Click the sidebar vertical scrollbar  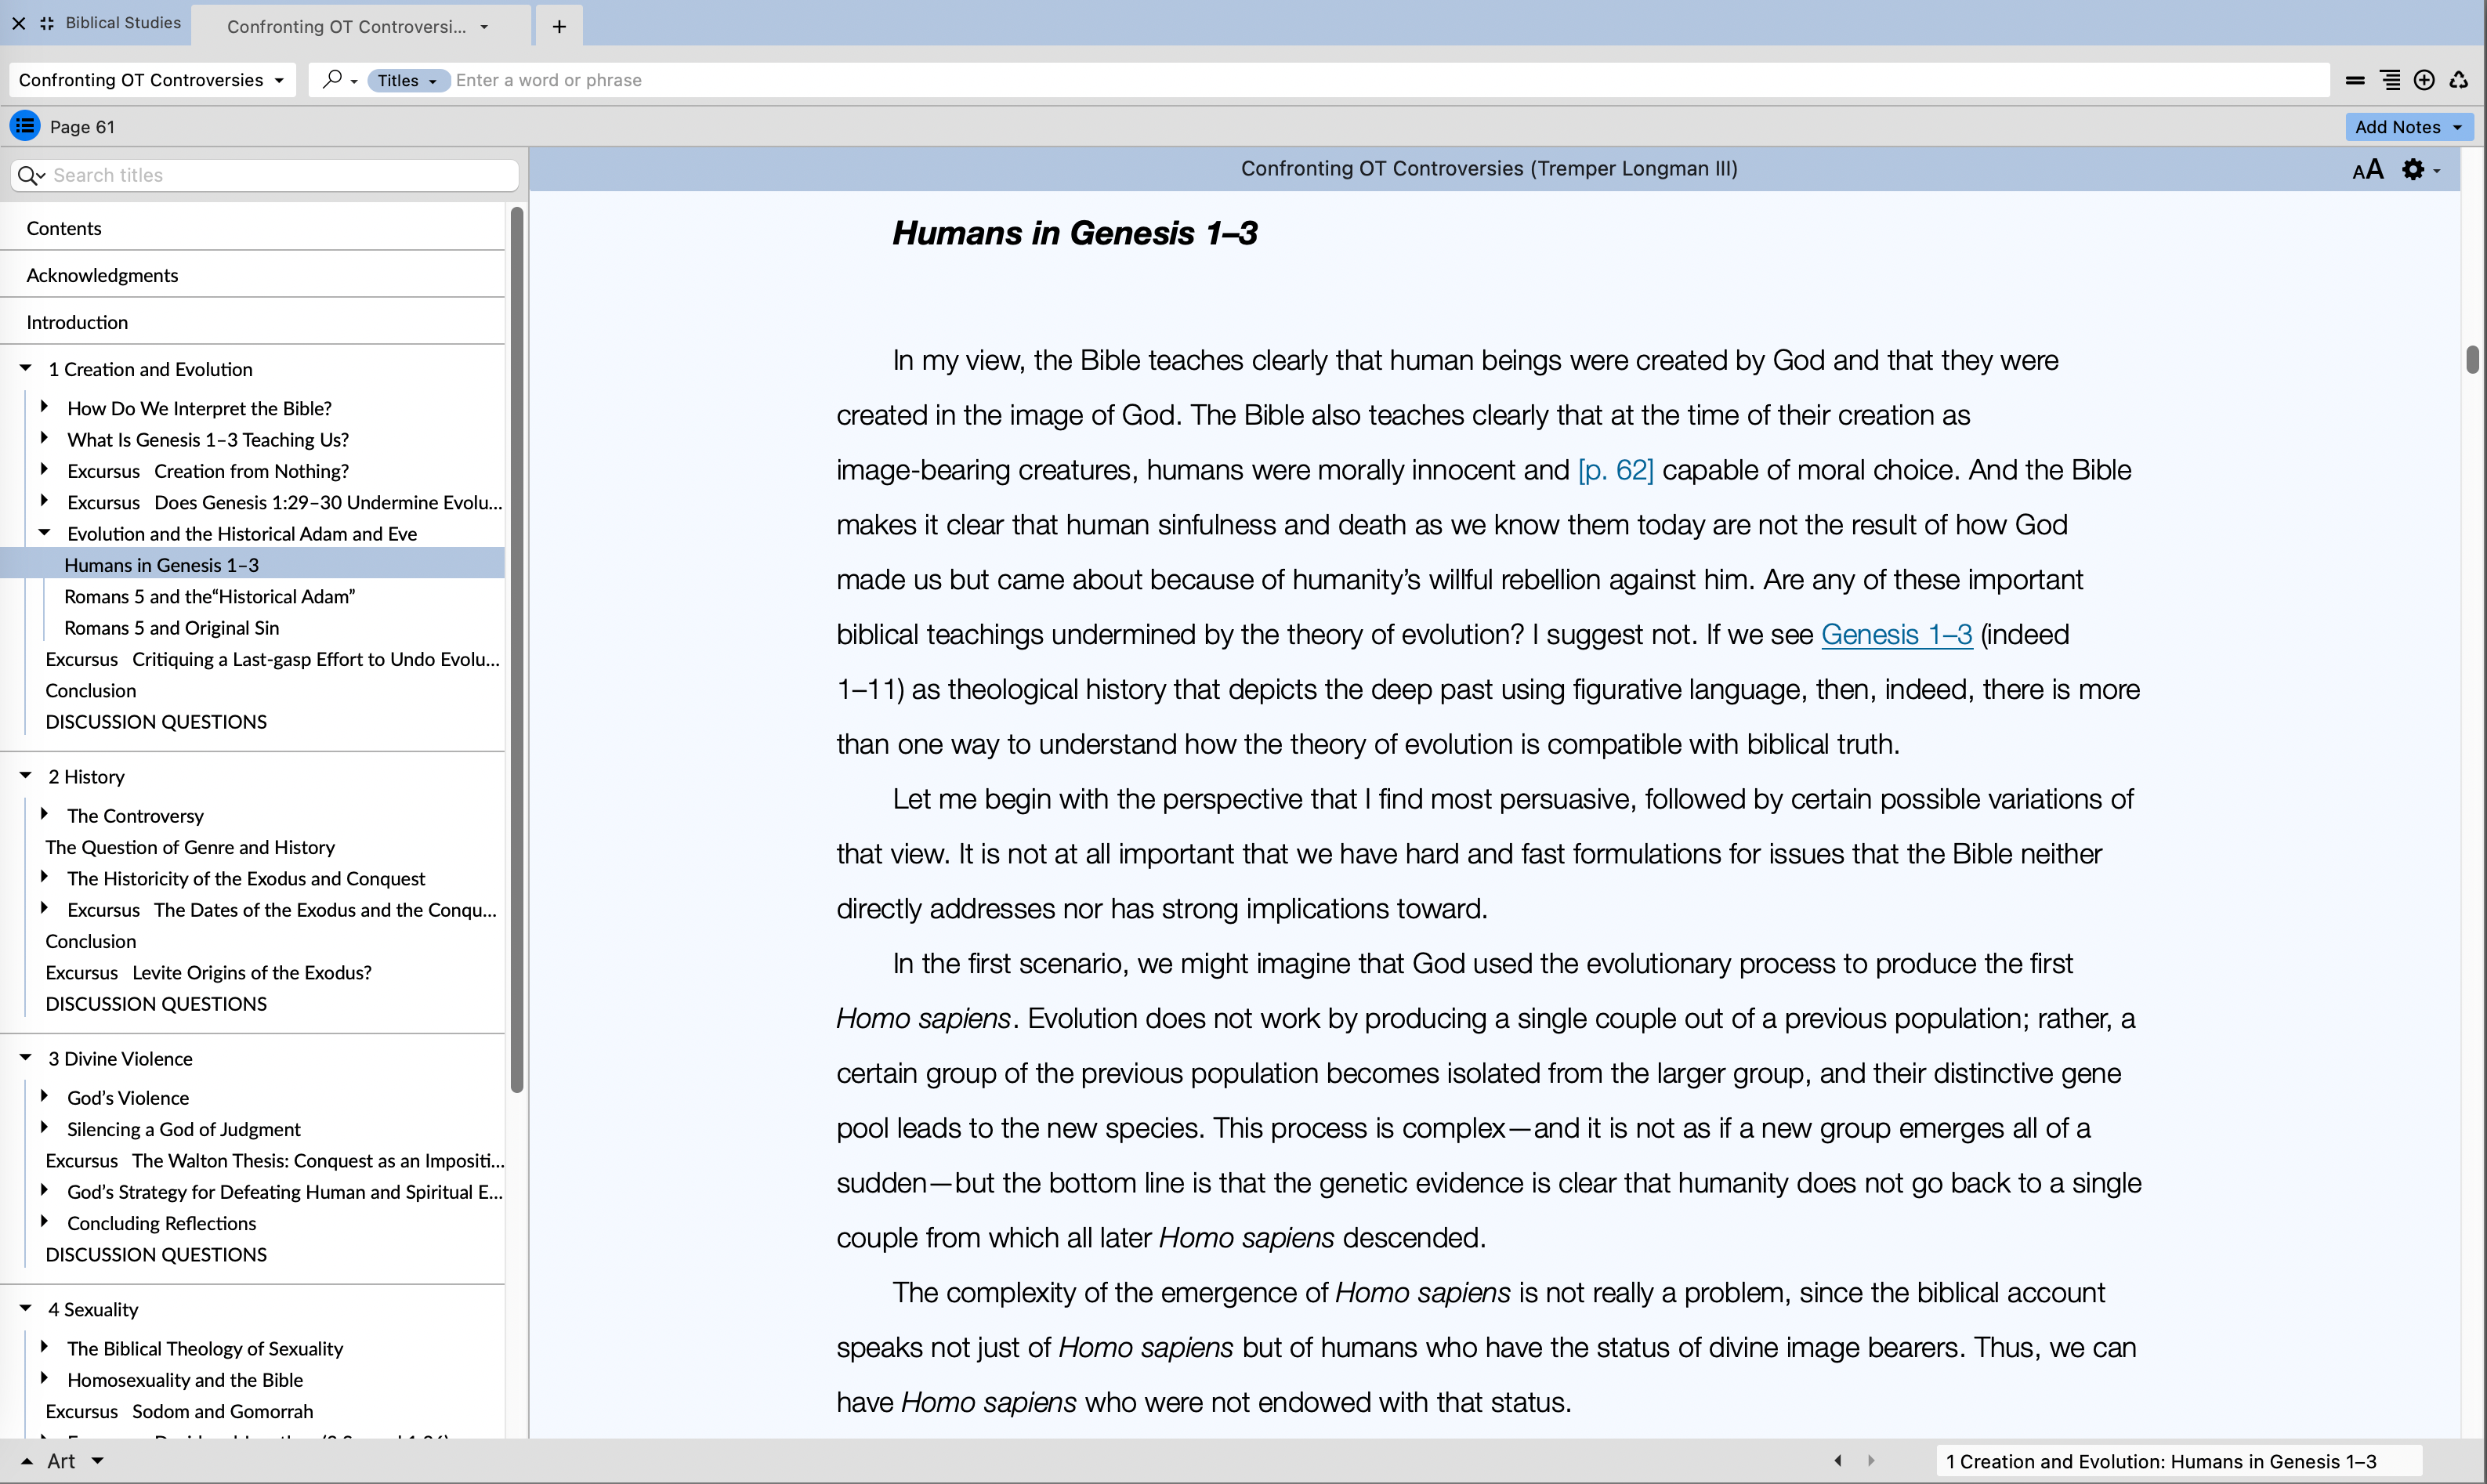pos(517,650)
